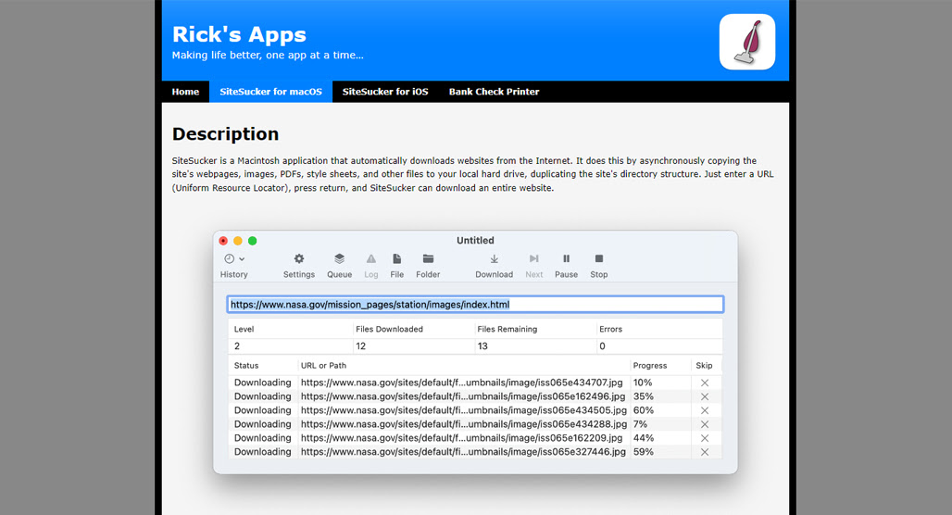Click the 35% progress value
This screenshot has height=515, width=952.
(644, 396)
